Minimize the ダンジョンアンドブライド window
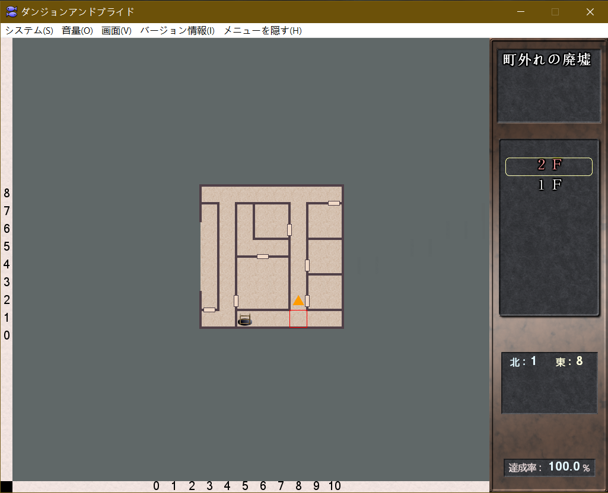Image resolution: width=608 pixels, height=493 pixels. 520,12
